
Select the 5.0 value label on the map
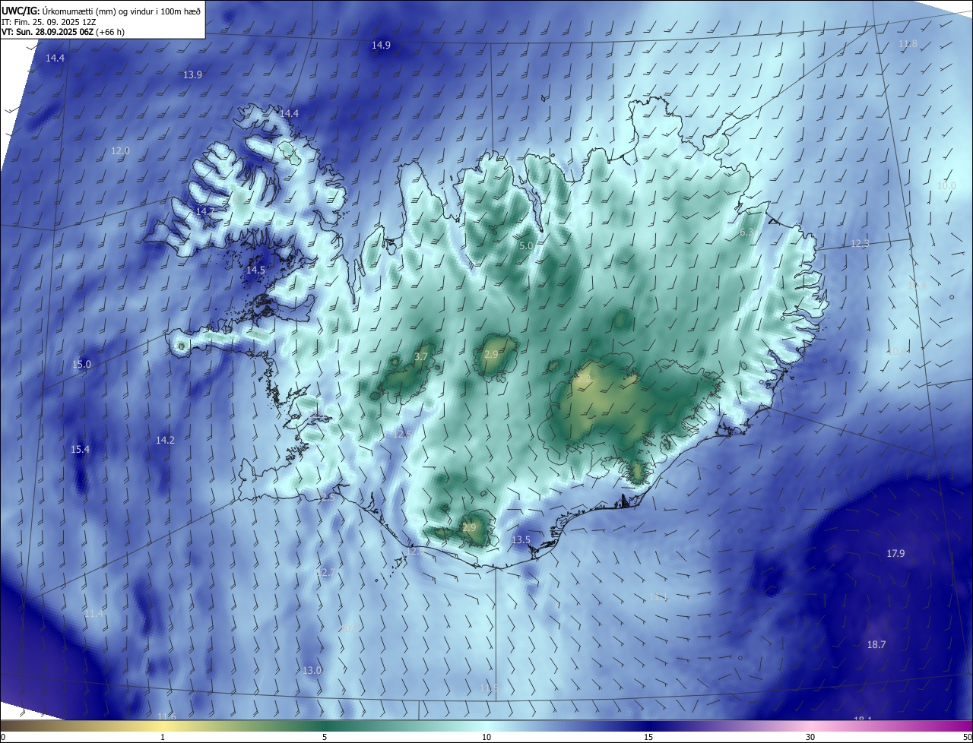(526, 246)
